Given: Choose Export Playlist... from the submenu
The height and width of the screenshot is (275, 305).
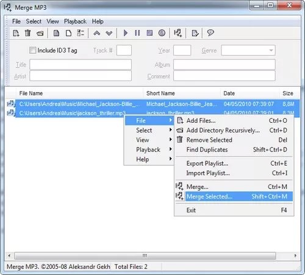Looking at the screenshot, I should coord(234,163).
